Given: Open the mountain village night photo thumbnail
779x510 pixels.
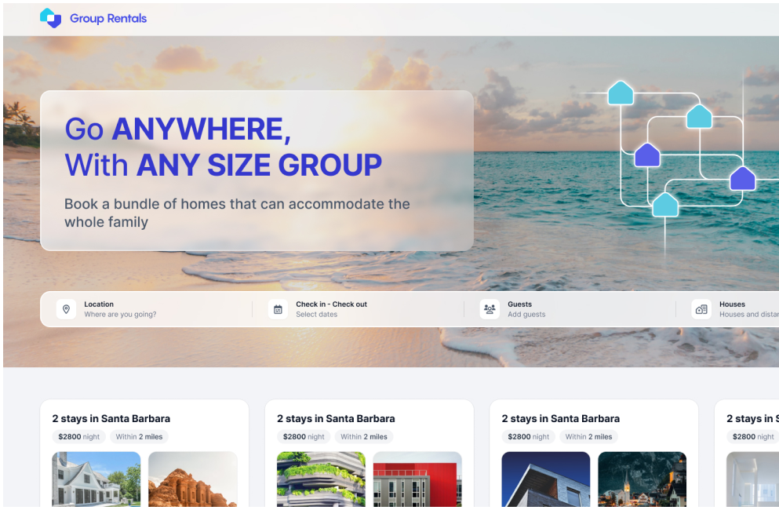Looking at the screenshot, I should pyautogui.click(x=642, y=479).
